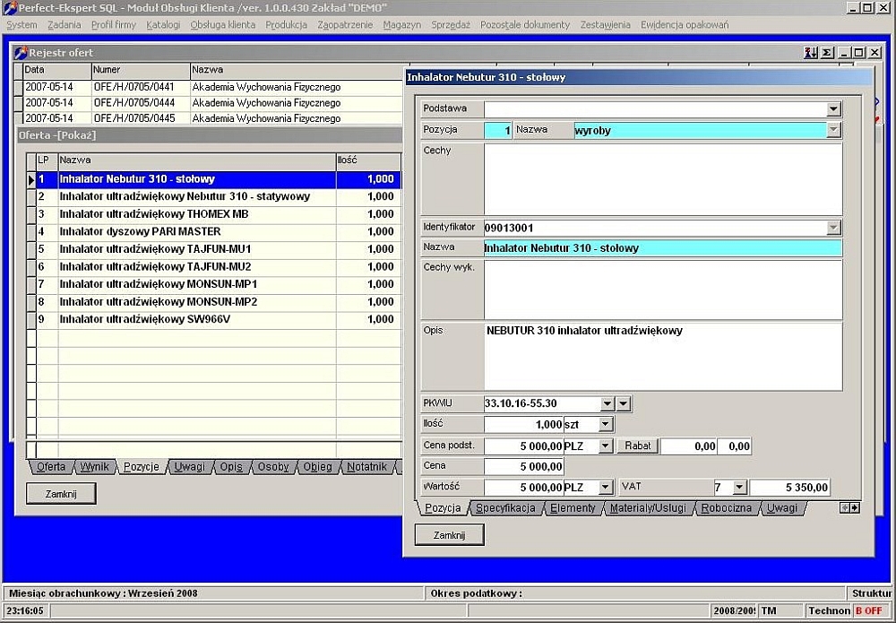Switch to the Robocizna tab

[727, 508]
